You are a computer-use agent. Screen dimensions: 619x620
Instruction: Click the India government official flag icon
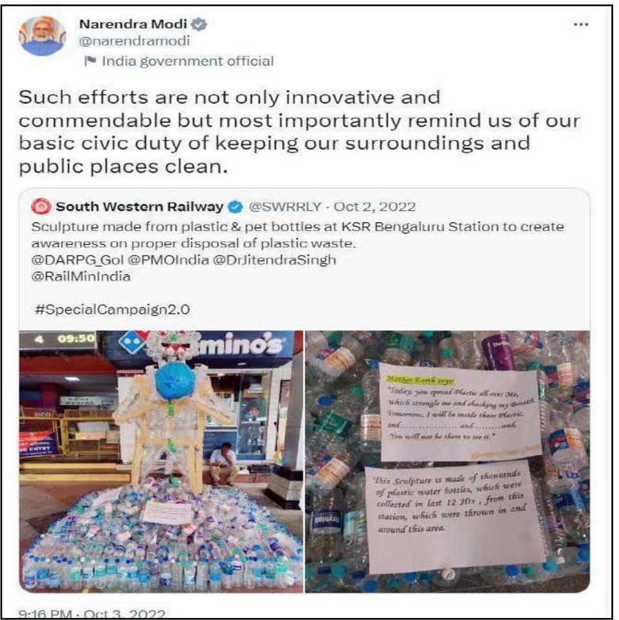[x=91, y=61]
